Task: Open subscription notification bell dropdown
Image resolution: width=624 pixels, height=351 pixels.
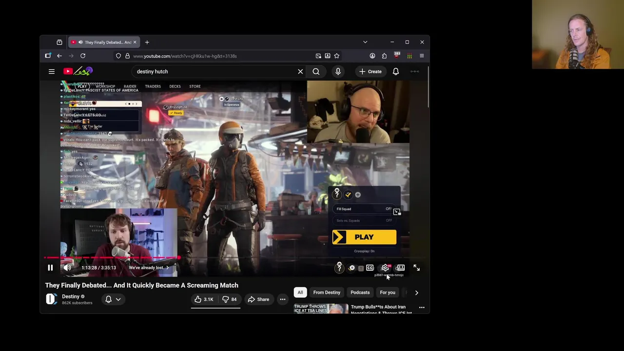Action: click(113, 299)
